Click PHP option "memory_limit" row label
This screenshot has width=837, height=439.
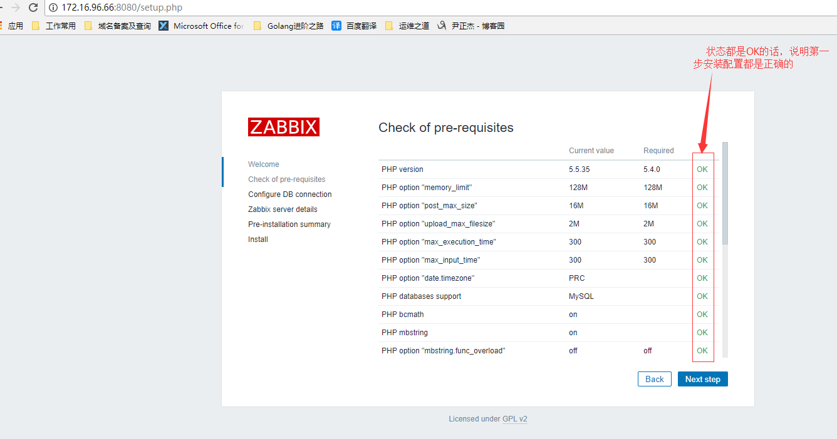(x=427, y=188)
